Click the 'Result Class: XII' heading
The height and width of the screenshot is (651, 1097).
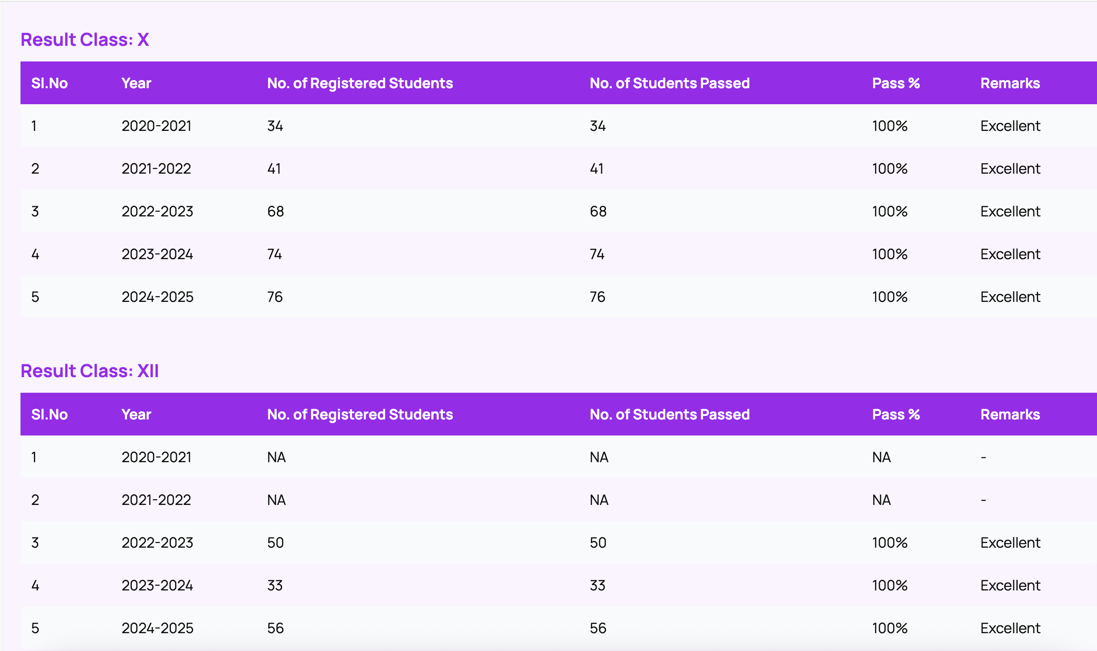coord(90,371)
